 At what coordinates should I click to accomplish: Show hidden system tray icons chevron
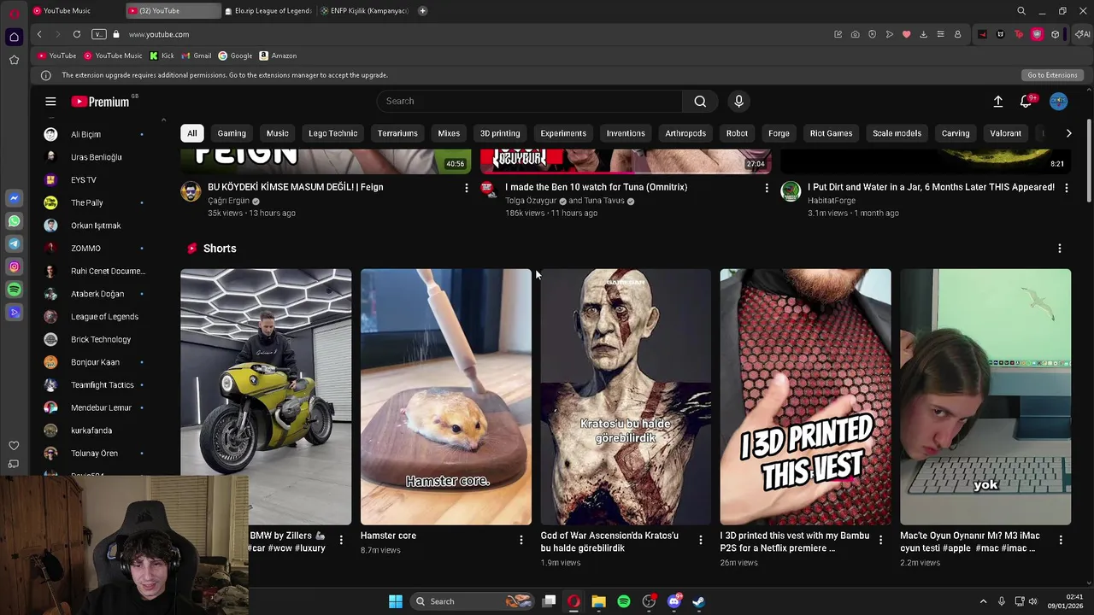tap(983, 601)
